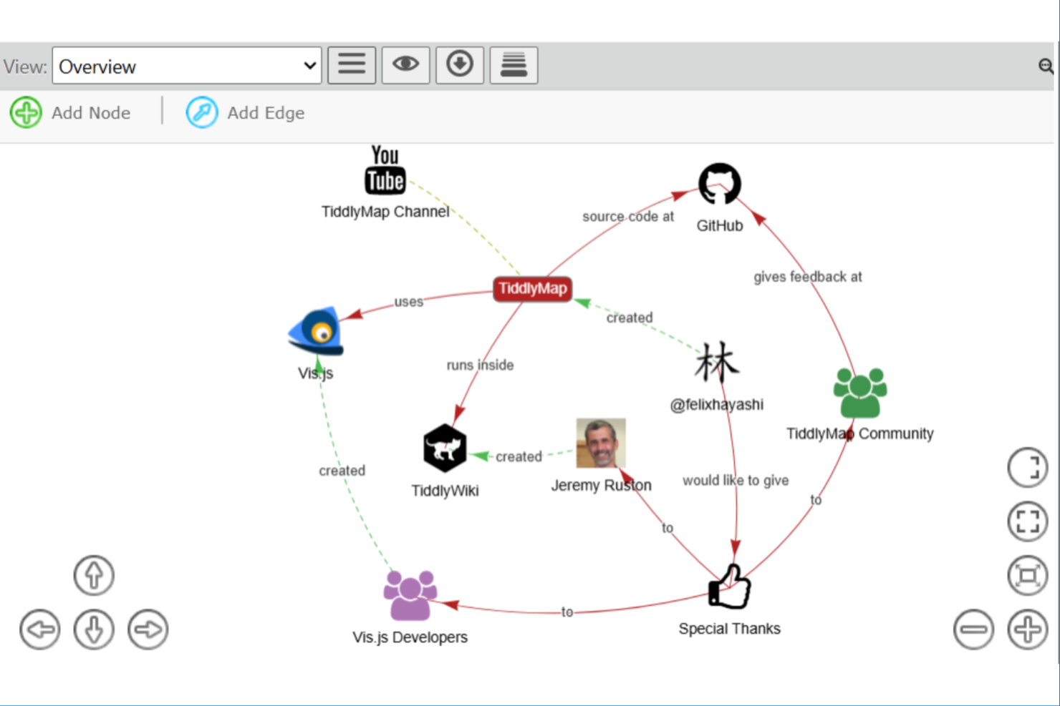Click the 'would like to give' edge label

(736, 480)
